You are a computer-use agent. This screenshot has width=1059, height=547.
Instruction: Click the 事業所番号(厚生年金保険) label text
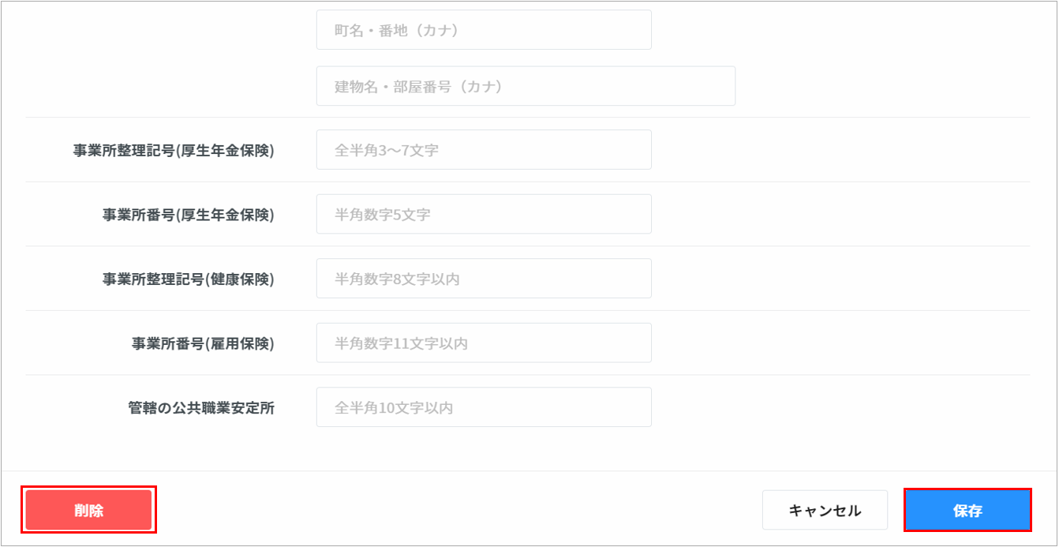[x=188, y=214]
